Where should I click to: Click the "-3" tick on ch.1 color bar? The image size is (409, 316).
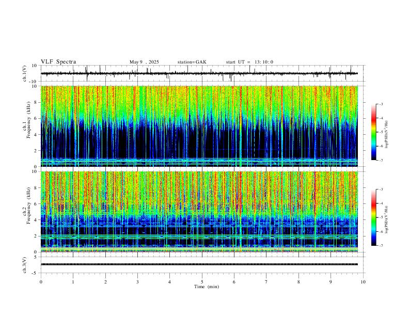(x=381, y=104)
